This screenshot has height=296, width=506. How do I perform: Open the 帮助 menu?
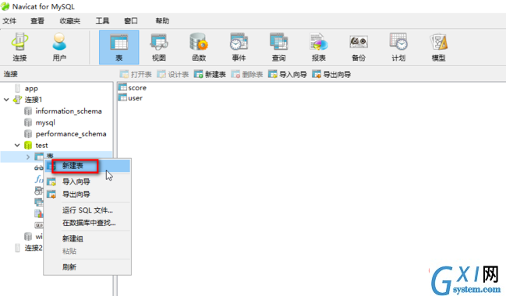[x=162, y=21]
